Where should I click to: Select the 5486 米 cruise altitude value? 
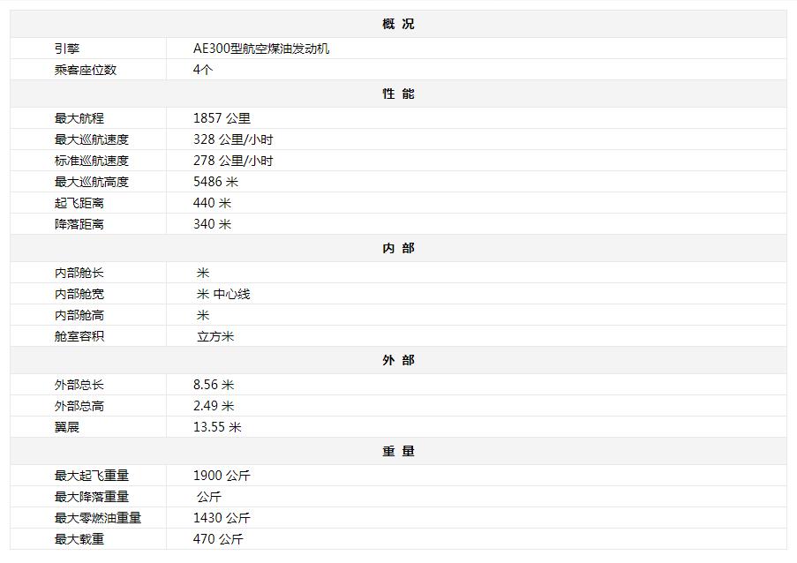(215, 182)
